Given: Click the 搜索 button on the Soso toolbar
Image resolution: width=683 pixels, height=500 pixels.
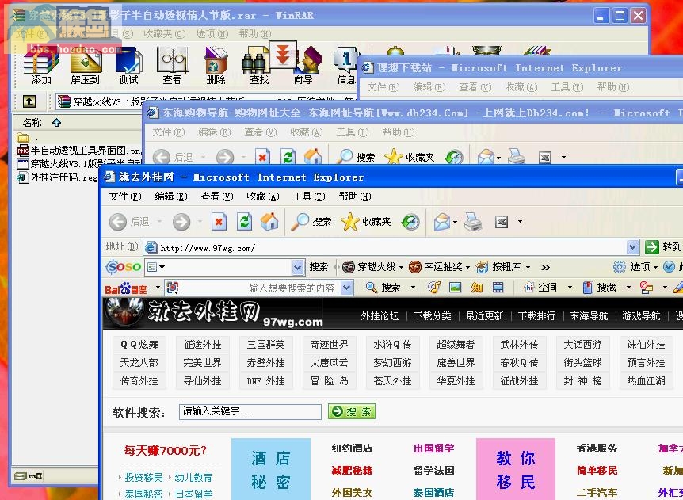Looking at the screenshot, I should [x=319, y=266].
